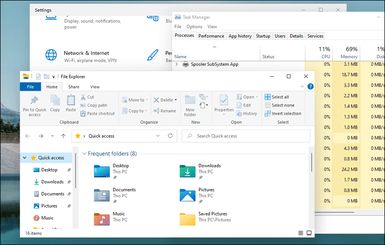Screen dimensions: 385x245
Task: Switch to the View ribbon tab
Action: pyautogui.click(x=95, y=87)
